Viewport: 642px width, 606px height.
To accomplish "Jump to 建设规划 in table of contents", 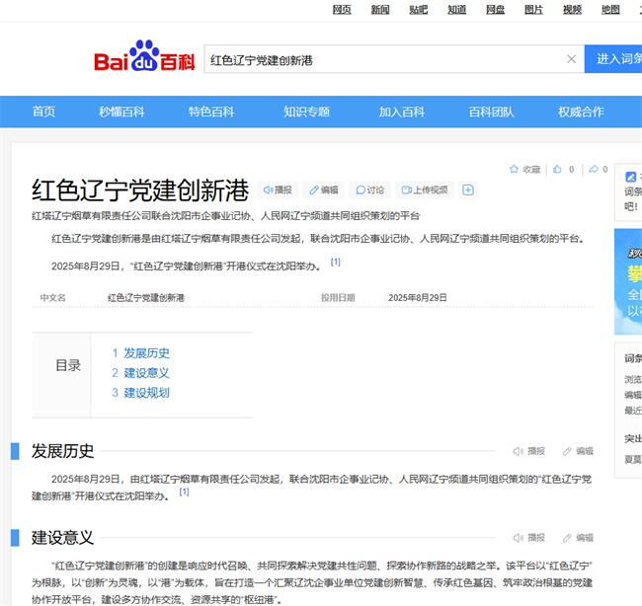I will (x=146, y=393).
